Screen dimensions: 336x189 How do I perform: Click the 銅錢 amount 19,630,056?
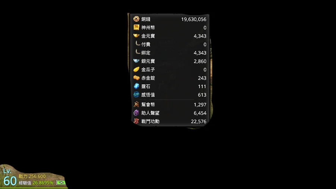click(194, 19)
